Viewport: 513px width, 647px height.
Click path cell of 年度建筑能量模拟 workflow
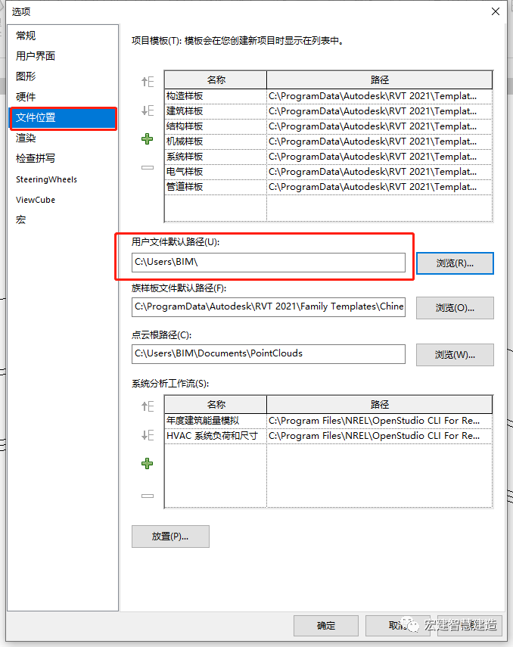point(380,421)
